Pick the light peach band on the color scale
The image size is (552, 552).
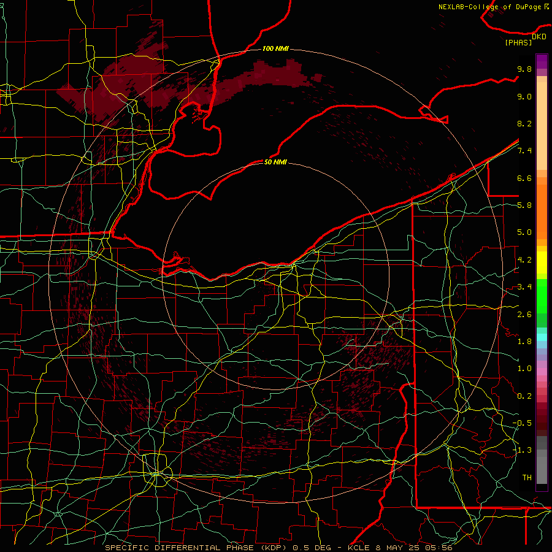point(542,126)
